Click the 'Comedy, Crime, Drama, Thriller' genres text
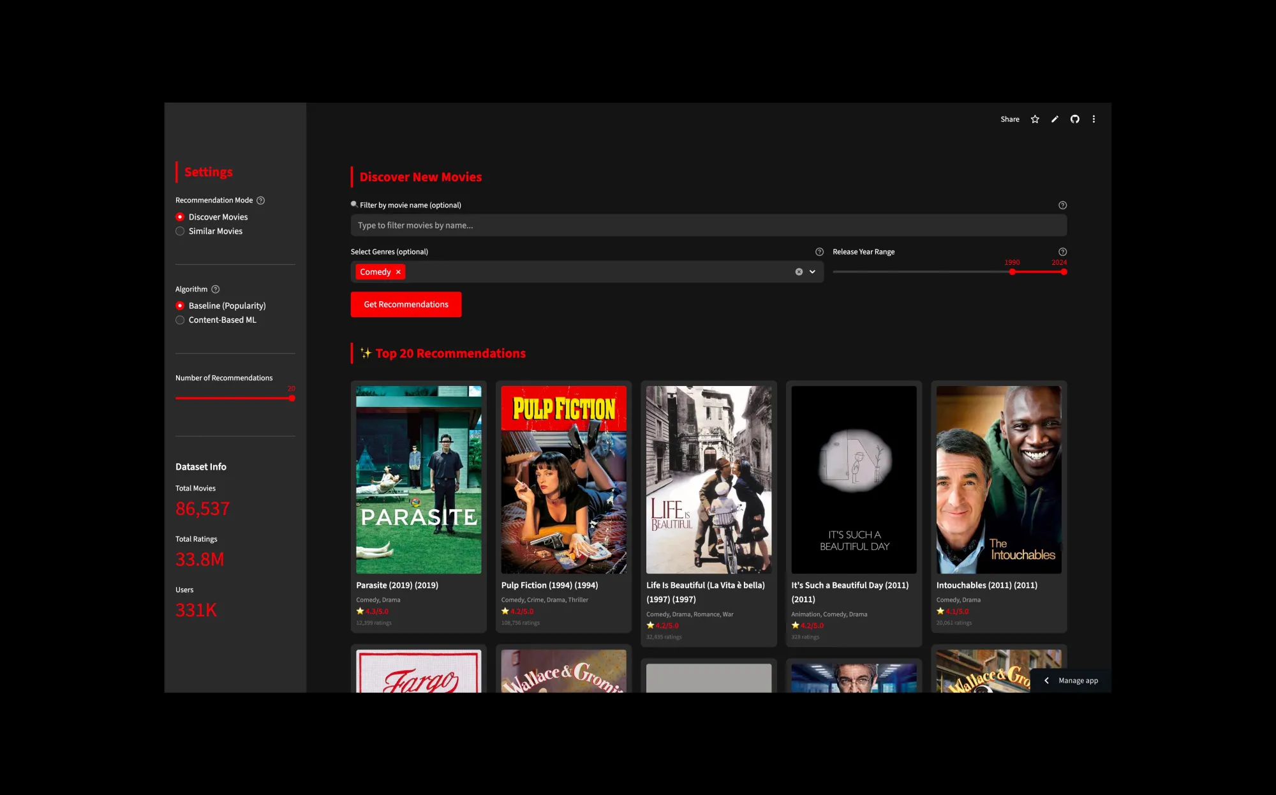 coord(545,600)
